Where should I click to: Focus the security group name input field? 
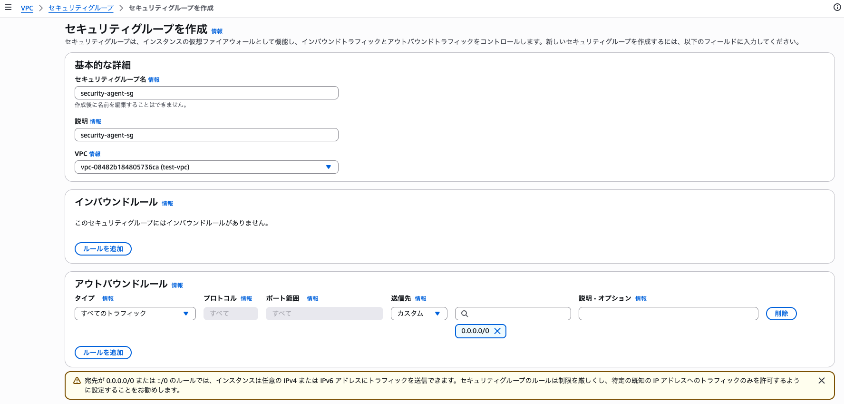[206, 93]
